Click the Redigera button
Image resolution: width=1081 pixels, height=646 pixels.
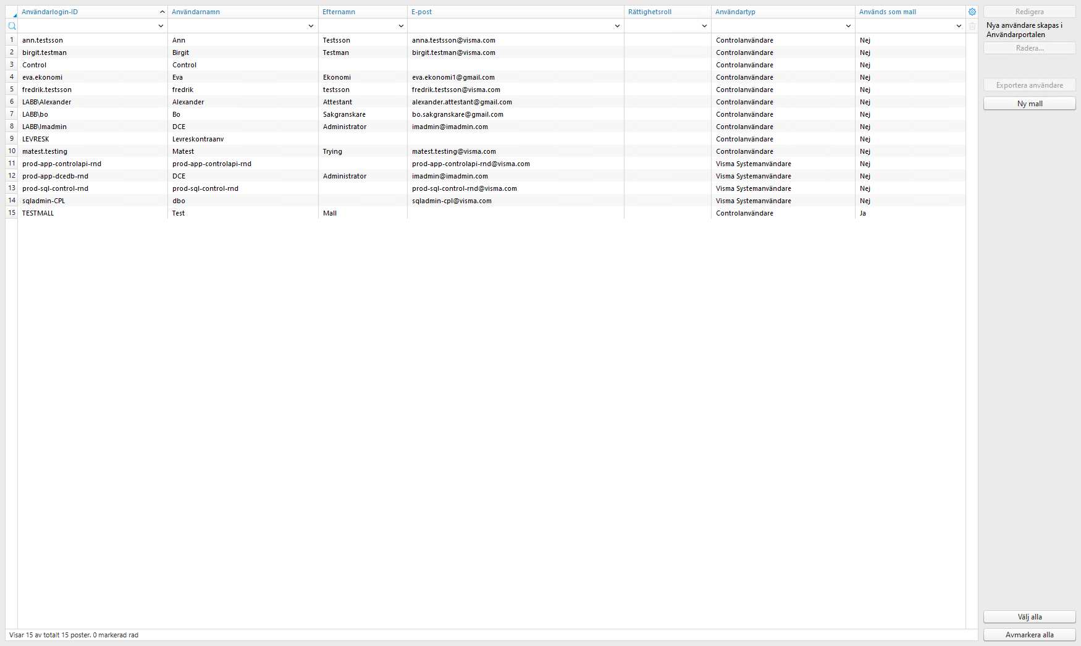(x=1028, y=11)
